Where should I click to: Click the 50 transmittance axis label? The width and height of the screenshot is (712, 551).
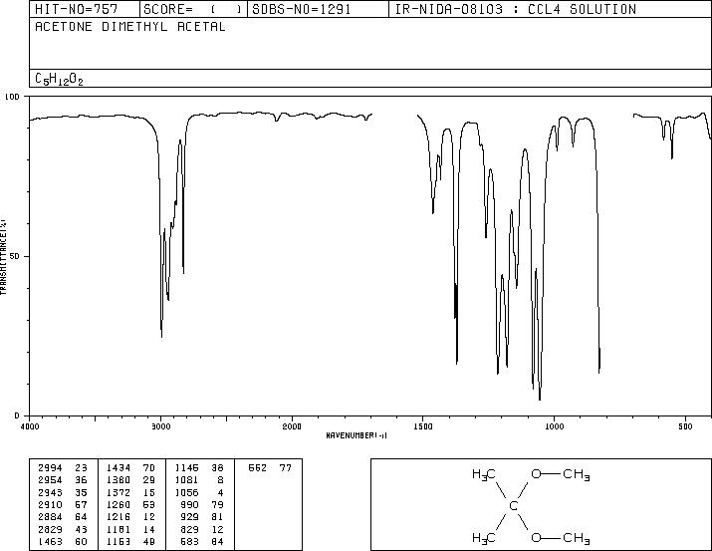coord(14,256)
